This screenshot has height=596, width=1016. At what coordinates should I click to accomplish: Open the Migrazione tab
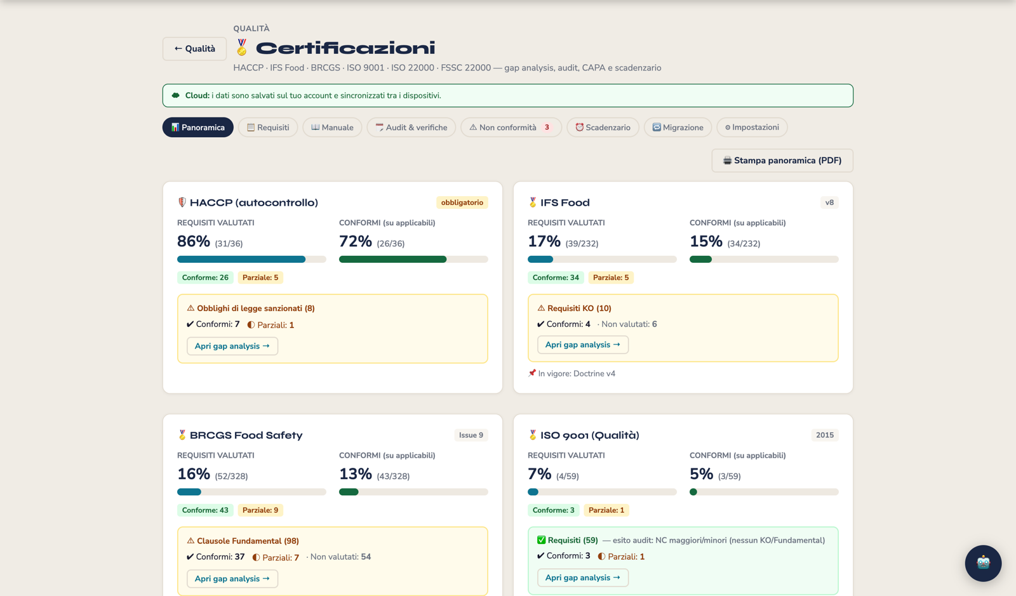coord(678,128)
